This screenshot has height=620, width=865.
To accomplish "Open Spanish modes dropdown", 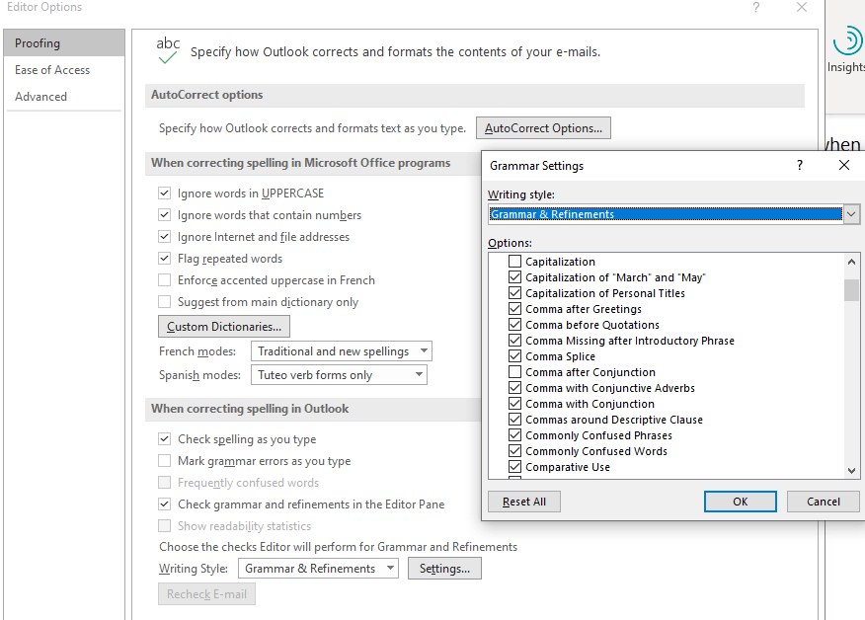I will pyautogui.click(x=339, y=374).
